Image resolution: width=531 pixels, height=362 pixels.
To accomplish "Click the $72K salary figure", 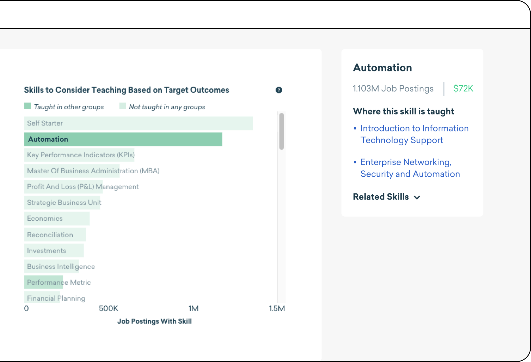I will 463,89.
